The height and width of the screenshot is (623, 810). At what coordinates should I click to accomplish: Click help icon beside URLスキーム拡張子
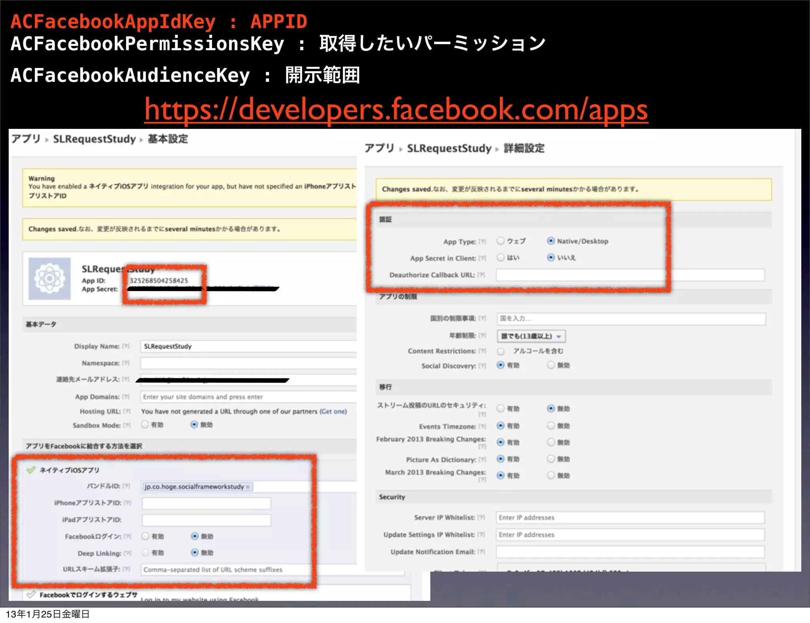coord(126,569)
